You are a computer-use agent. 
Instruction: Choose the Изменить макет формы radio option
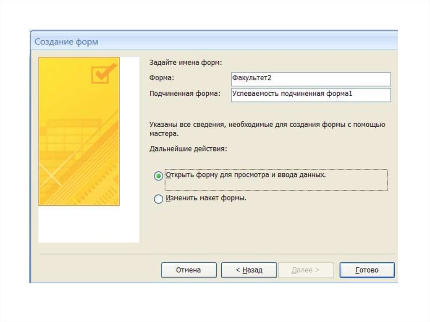[158, 199]
